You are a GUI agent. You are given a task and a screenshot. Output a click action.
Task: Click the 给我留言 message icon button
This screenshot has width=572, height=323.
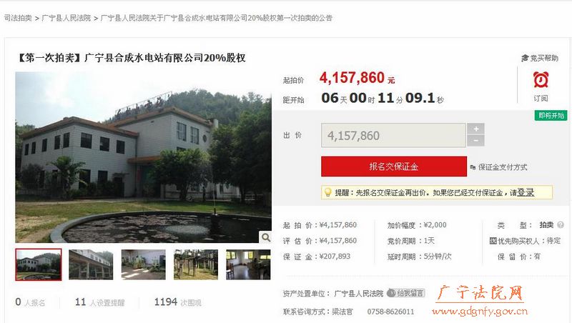405,293
